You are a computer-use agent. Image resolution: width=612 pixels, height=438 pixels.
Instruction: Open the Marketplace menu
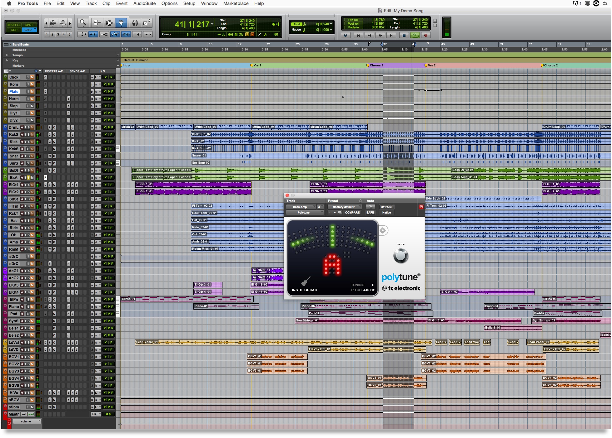coord(236,3)
